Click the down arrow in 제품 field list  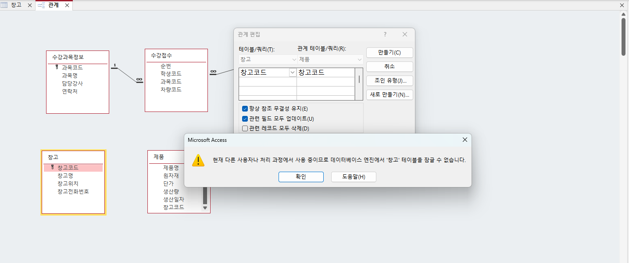205,208
